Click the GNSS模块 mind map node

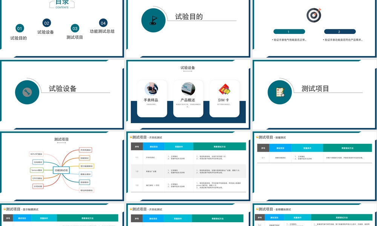(x=37, y=178)
